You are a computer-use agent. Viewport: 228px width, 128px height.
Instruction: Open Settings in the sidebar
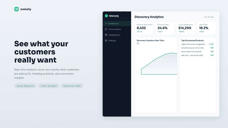click(117, 41)
